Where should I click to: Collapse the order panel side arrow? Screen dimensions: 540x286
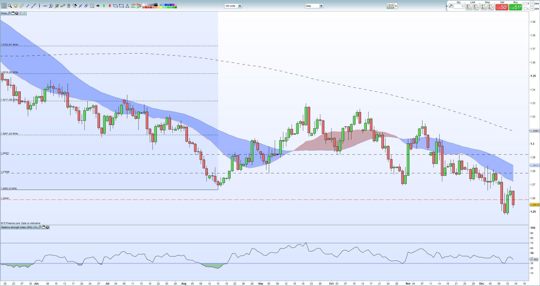[x=447, y=6]
